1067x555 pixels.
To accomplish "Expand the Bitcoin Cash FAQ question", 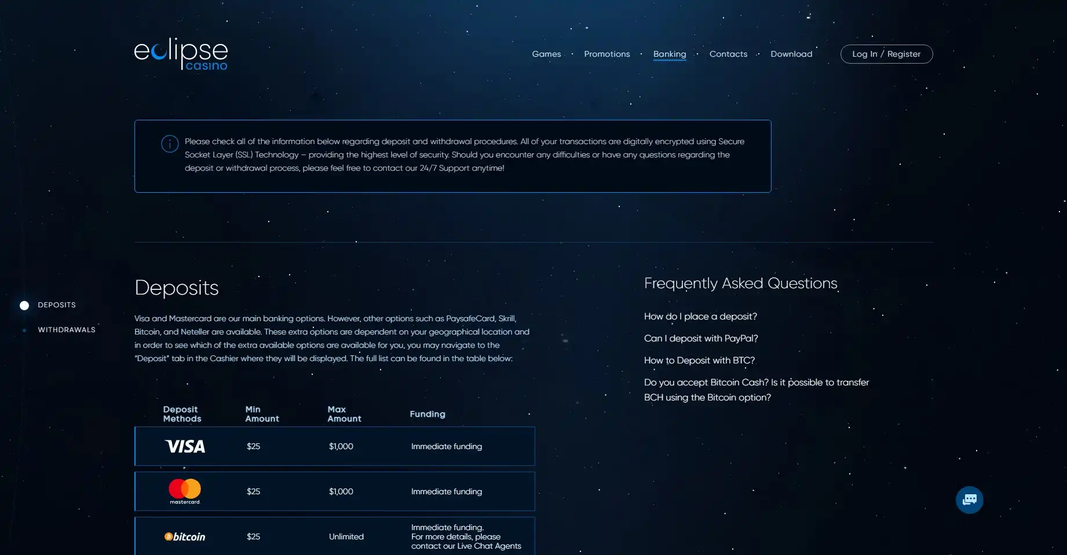I will coord(756,389).
